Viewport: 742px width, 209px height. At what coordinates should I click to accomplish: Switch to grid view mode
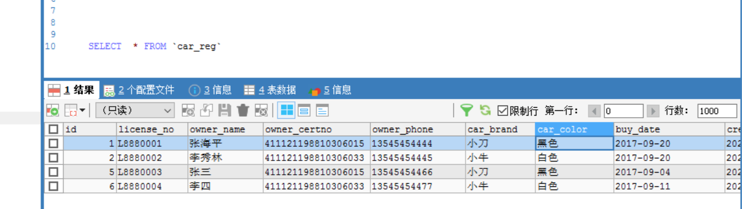click(x=287, y=110)
